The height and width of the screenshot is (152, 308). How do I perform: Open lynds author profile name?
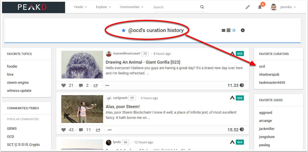coord(117,142)
